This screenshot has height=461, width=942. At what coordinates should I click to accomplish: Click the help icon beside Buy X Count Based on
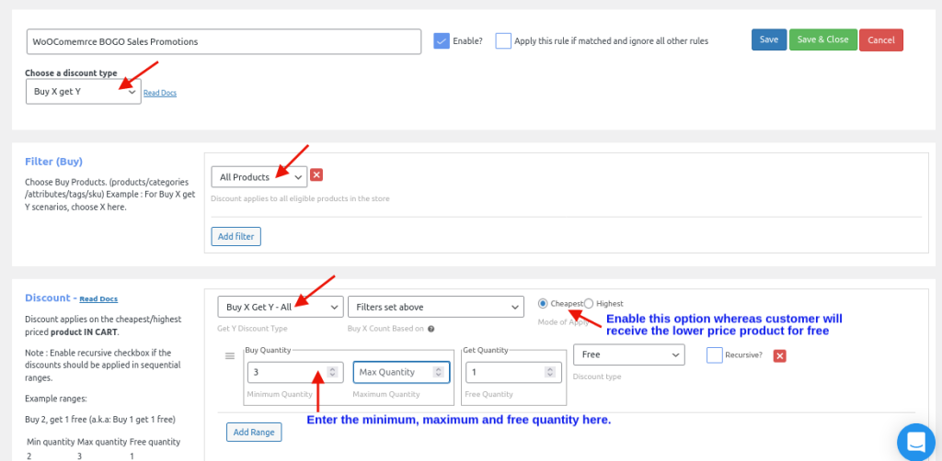(431, 328)
